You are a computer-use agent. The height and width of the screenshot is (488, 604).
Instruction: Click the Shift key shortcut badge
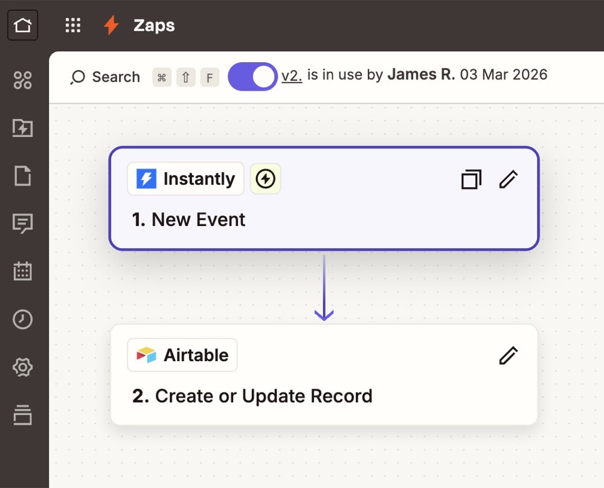coord(185,77)
